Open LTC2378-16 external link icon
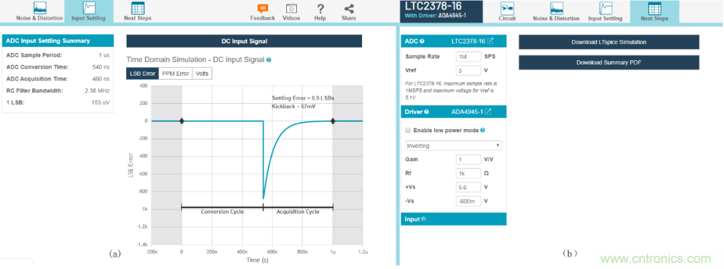This screenshot has width=724, height=269. coord(490,41)
